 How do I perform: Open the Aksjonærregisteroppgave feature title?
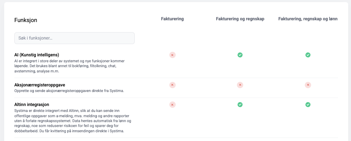coord(40,85)
